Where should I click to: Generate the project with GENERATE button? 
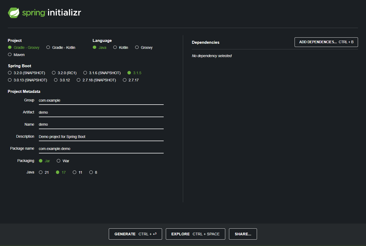pyautogui.click(x=135, y=234)
